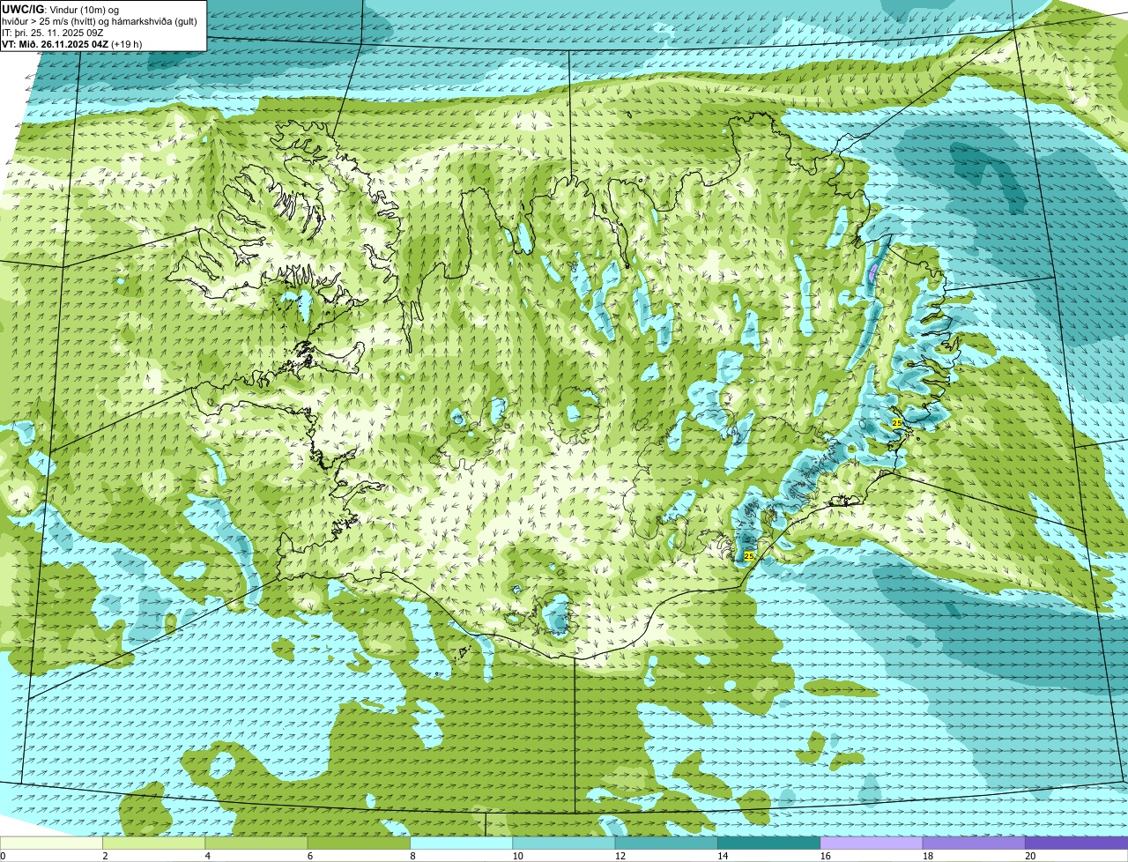Pick the 18–20 m/s purple swatch
This screenshot has height=862, width=1128.
click(974, 843)
